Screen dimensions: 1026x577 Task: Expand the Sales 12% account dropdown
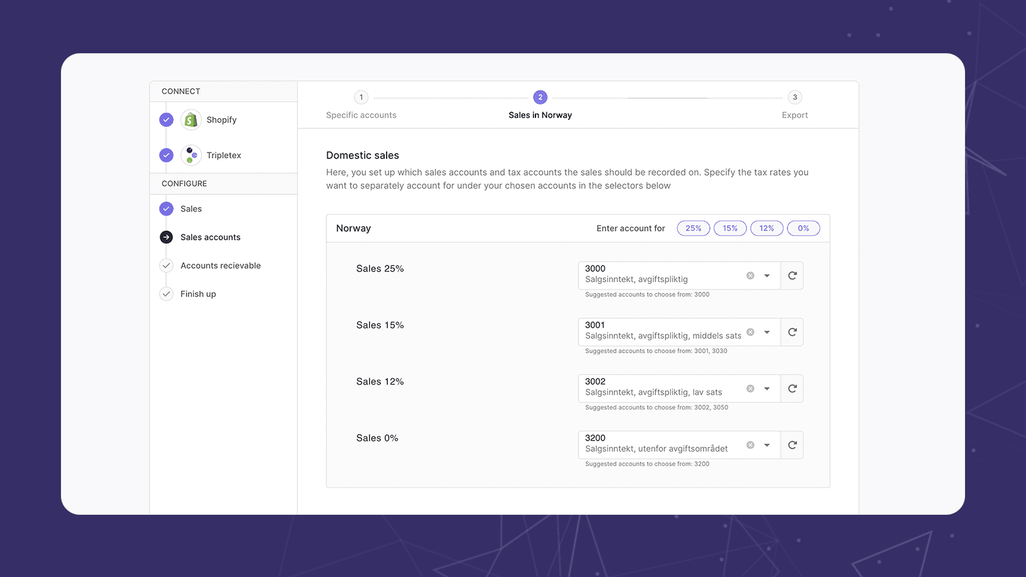[767, 389]
